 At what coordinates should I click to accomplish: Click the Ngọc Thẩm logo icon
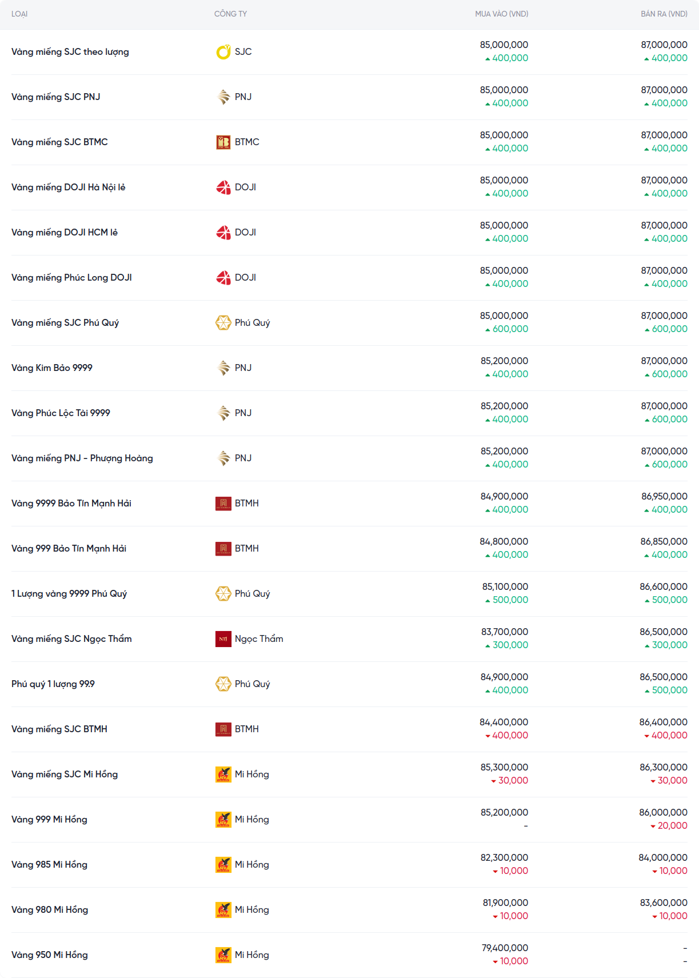(x=223, y=639)
